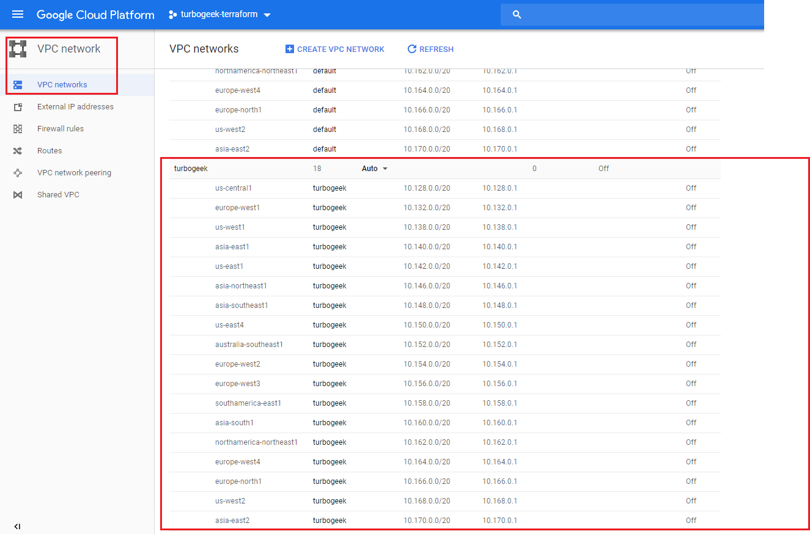This screenshot has height=534, width=810.
Task: Click the 10.140.0.1 gateway cell
Action: [x=499, y=247]
